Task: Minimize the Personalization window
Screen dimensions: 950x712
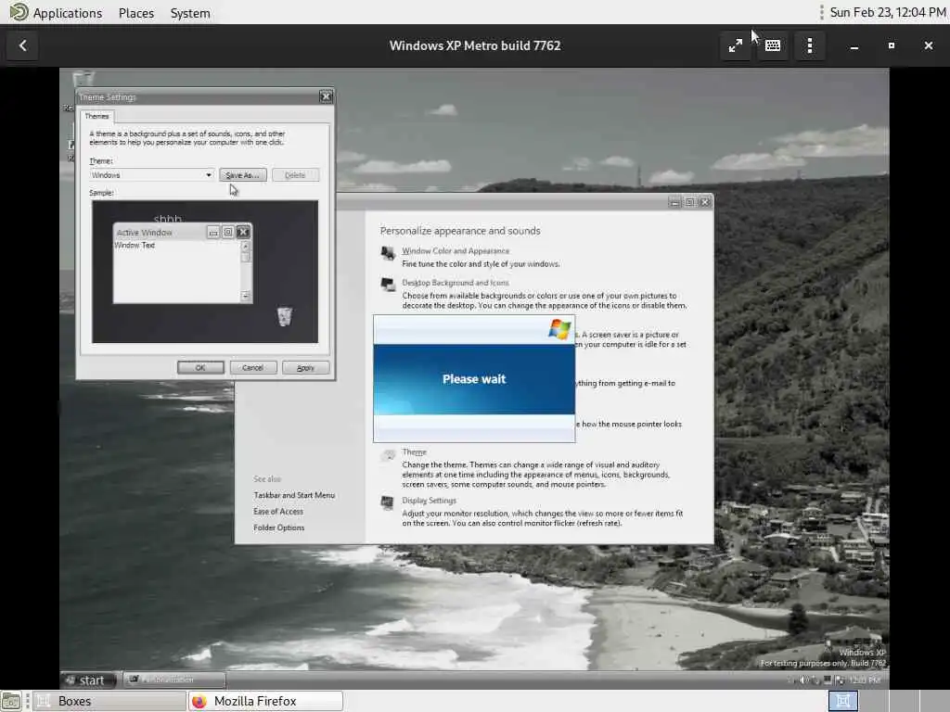Action: 675,202
